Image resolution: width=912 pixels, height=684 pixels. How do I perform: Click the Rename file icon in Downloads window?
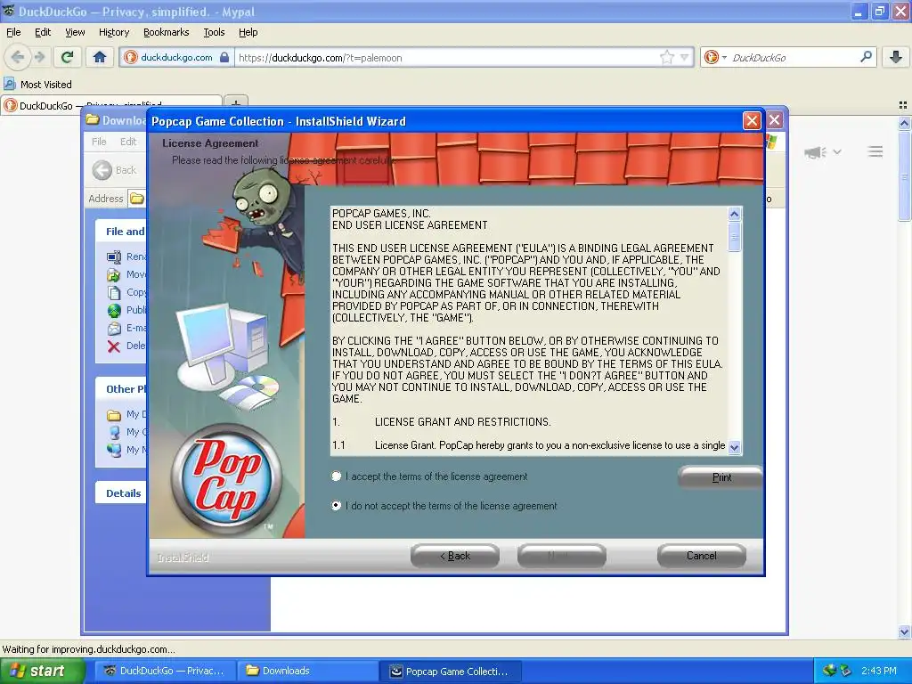(114, 257)
